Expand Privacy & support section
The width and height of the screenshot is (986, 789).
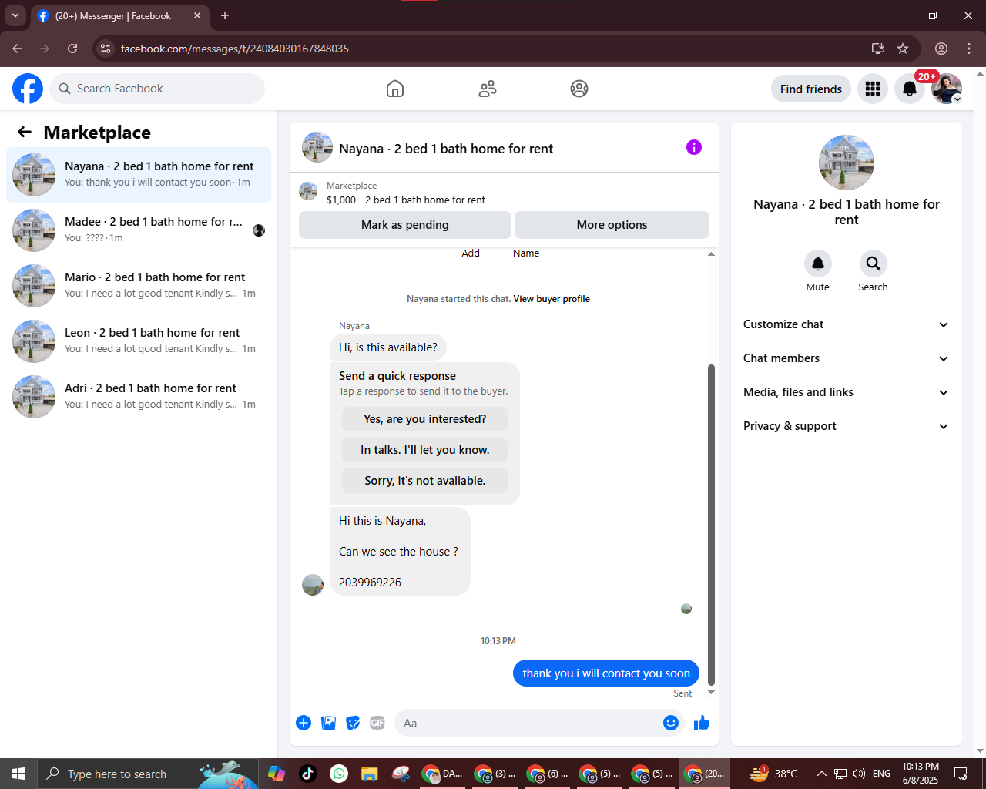coord(847,426)
